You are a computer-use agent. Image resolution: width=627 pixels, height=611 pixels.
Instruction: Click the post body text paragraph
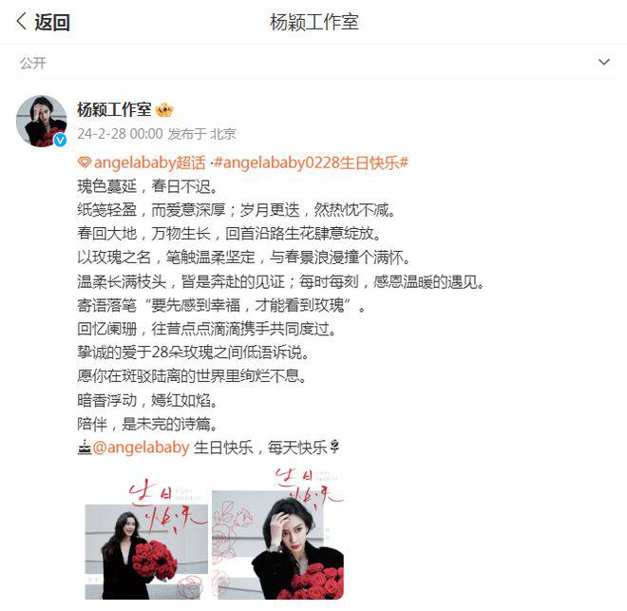280,305
